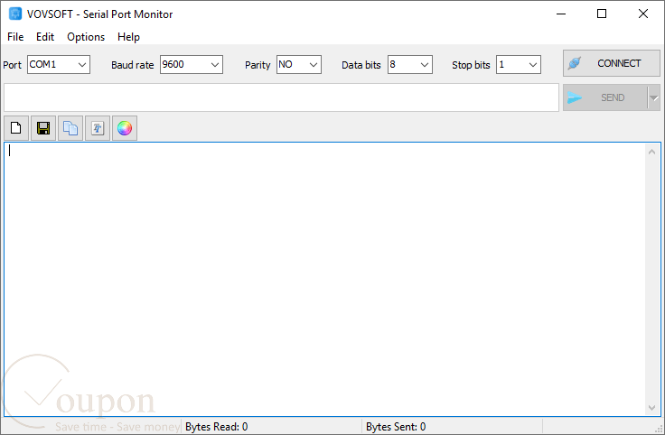
Task: Open the color wheel picker
Action: click(125, 128)
